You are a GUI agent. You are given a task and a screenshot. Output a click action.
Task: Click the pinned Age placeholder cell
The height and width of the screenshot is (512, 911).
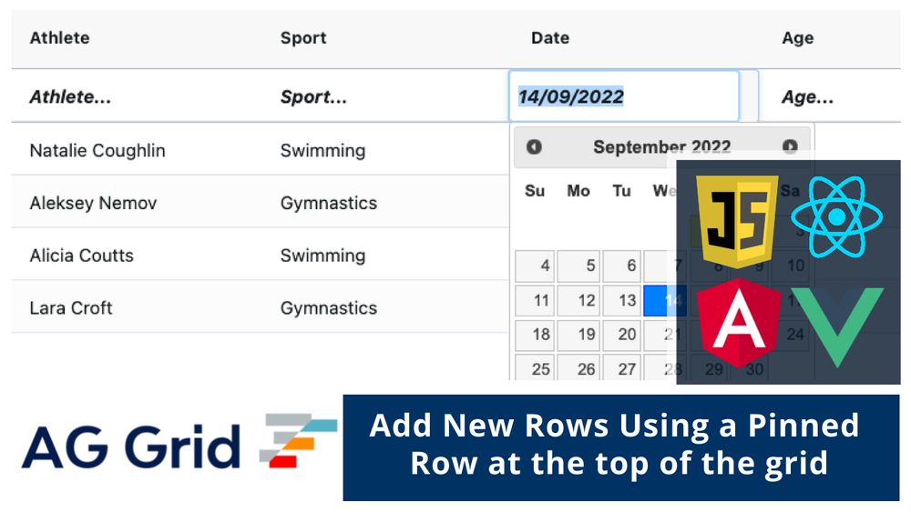807,97
